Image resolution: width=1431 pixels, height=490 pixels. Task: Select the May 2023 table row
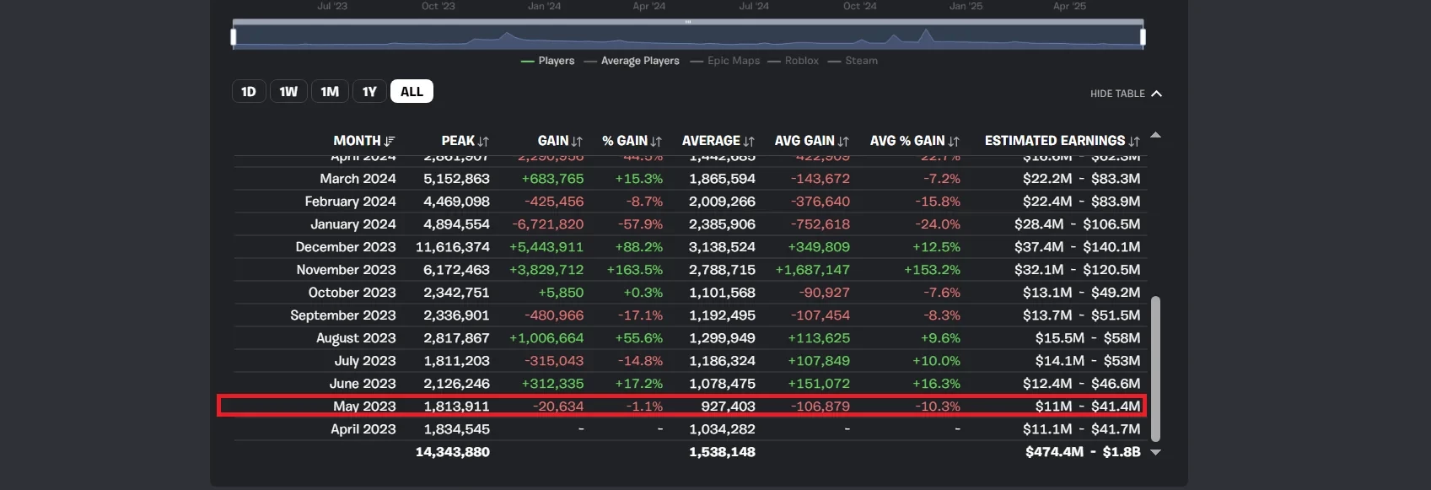(681, 407)
